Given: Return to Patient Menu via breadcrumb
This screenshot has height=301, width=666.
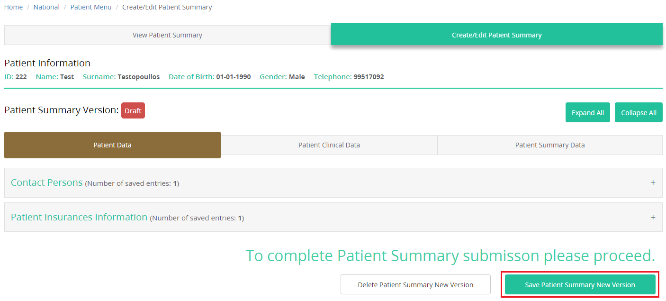Looking at the screenshot, I should [x=91, y=7].
